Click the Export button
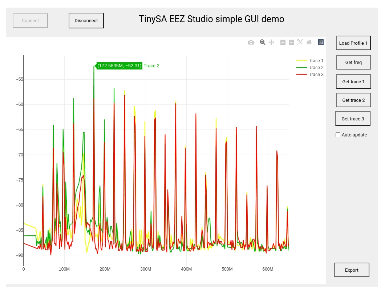This screenshot has height=287, width=385. 352,270
